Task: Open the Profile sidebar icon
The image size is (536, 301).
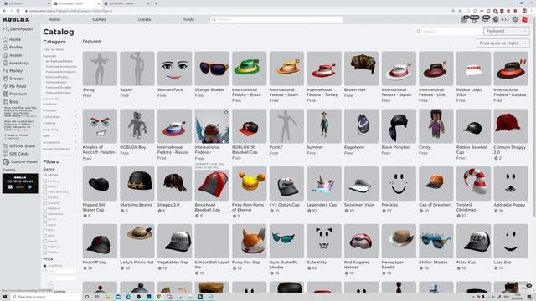Action: [6, 48]
